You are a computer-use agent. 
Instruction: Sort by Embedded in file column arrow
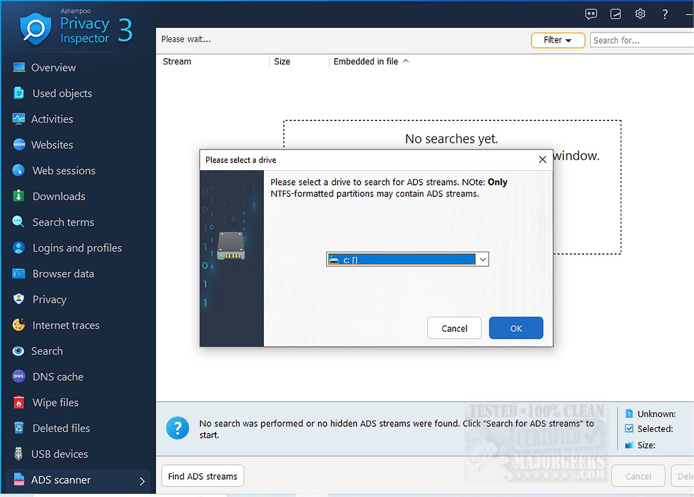click(405, 61)
